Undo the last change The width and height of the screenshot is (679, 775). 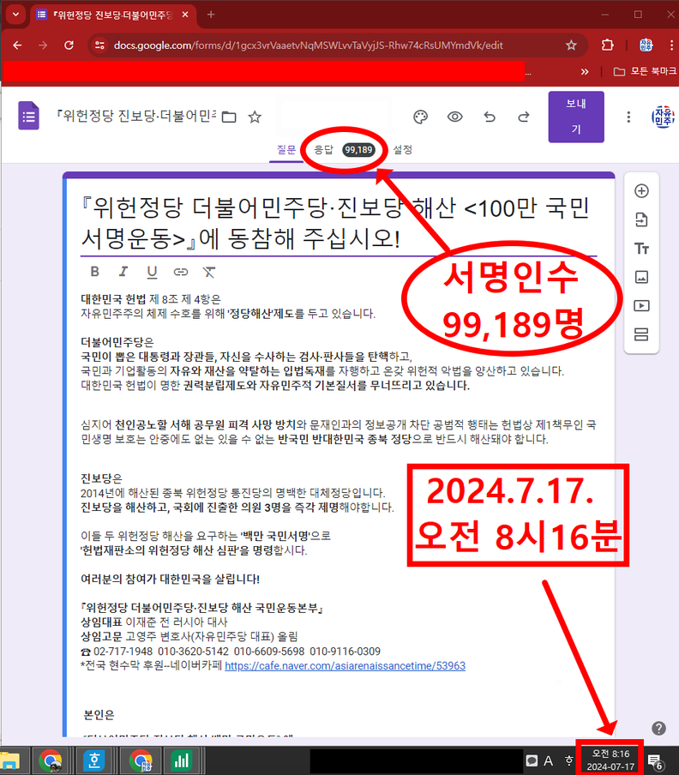pos(490,117)
